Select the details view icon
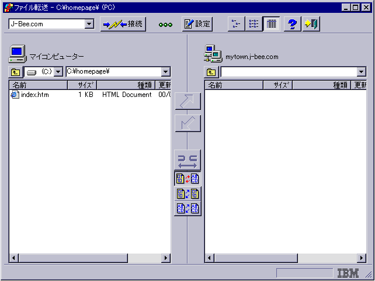The image size is (375, 281). tap(271, 24)
